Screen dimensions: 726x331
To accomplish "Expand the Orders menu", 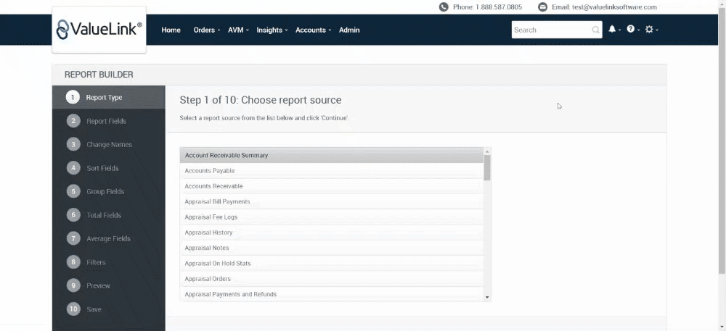I will [x=206, y=30].
